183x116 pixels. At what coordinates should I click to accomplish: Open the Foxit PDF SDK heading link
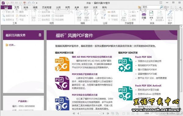[x=143, y=57]
